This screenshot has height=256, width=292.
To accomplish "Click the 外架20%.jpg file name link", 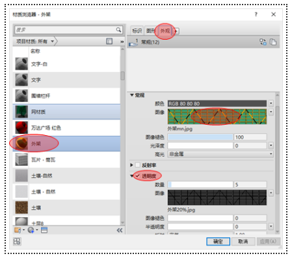I will (x=181, y=210).
